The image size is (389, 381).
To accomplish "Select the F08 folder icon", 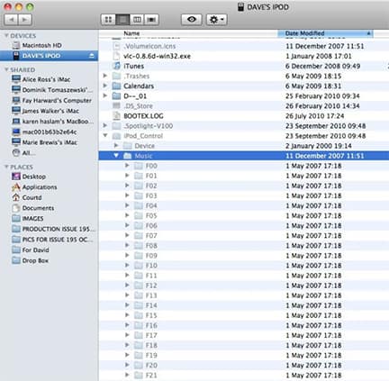I will click(x=139, y=246).
